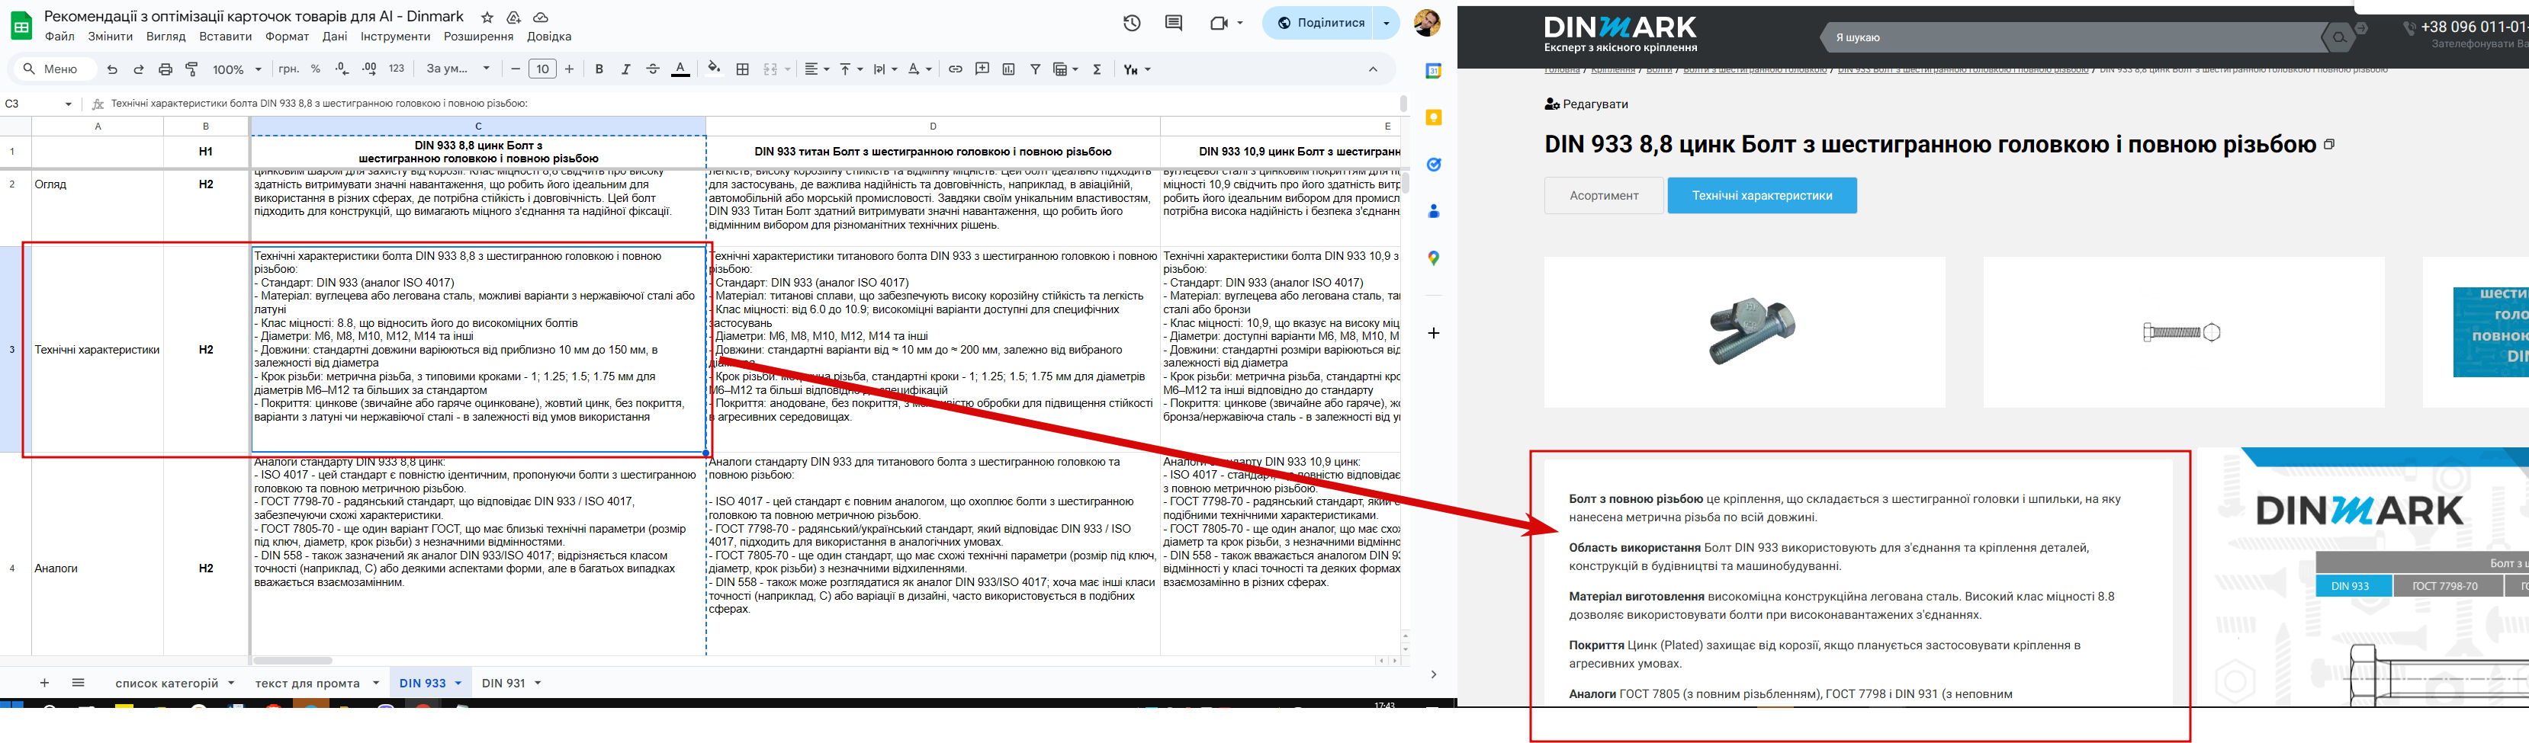Expand the share options arrow
This screenshot has height=743, width=2529.
pos(1387,23)
